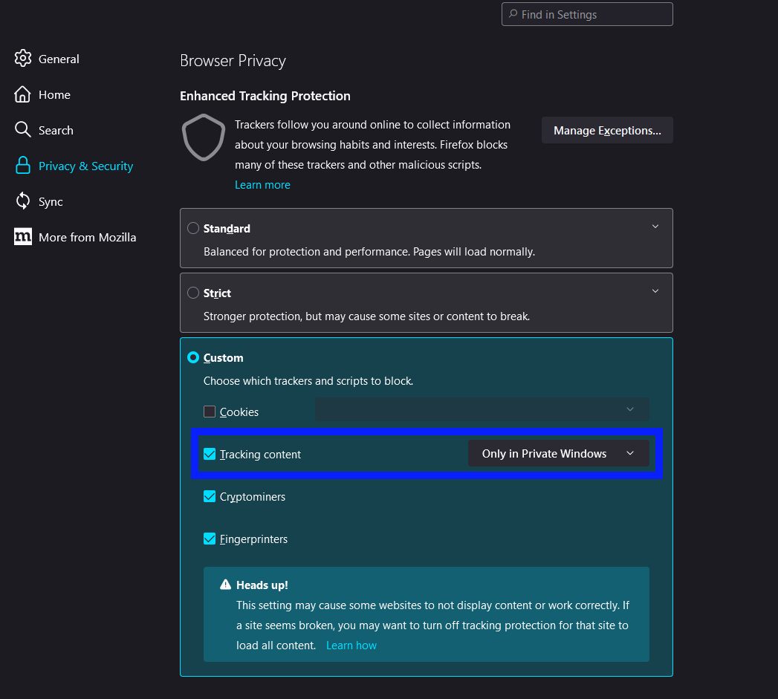Focus the Find in Settings field
Viewport: 778px width, 699px height.
(x=587, y=15)
